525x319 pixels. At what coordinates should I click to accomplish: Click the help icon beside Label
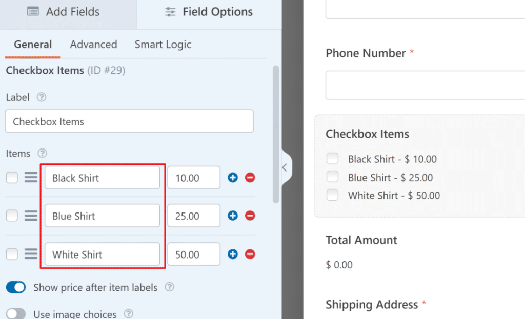click(x=41, y=97)
